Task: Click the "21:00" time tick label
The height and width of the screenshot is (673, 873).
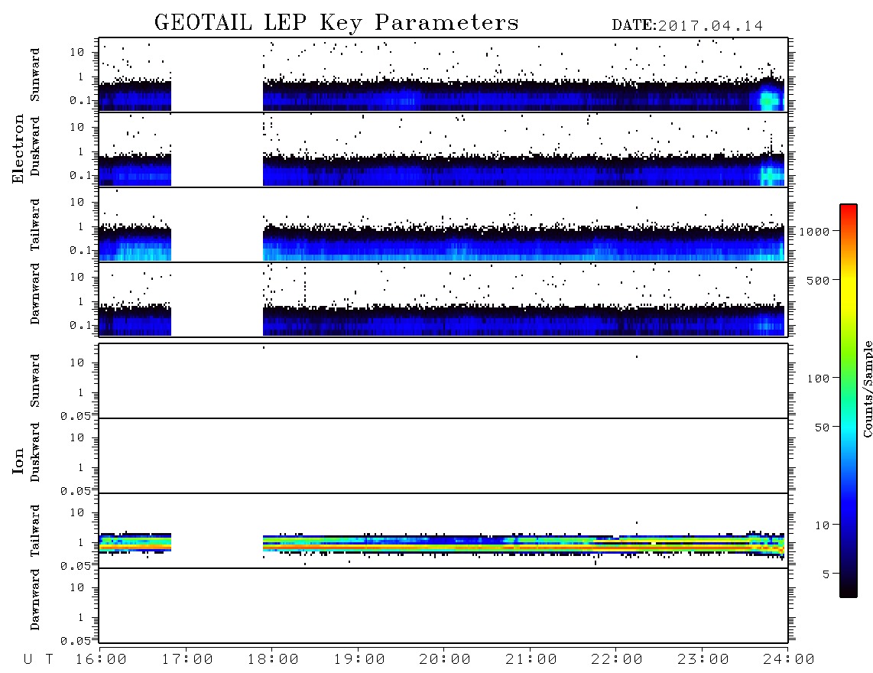Action: (531, 660)
